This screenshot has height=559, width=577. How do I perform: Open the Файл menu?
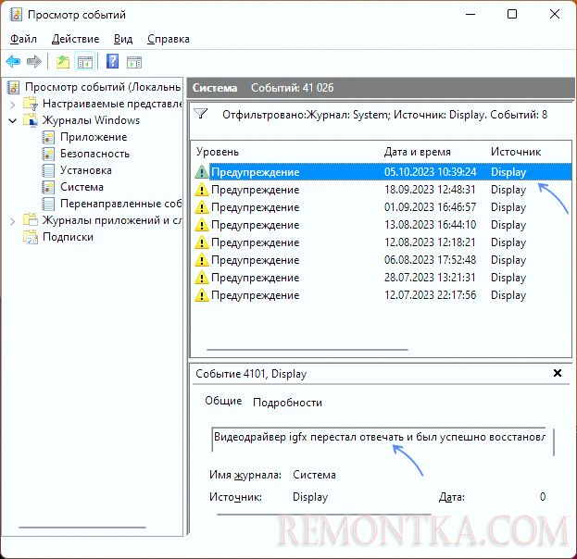click(23, 39)
